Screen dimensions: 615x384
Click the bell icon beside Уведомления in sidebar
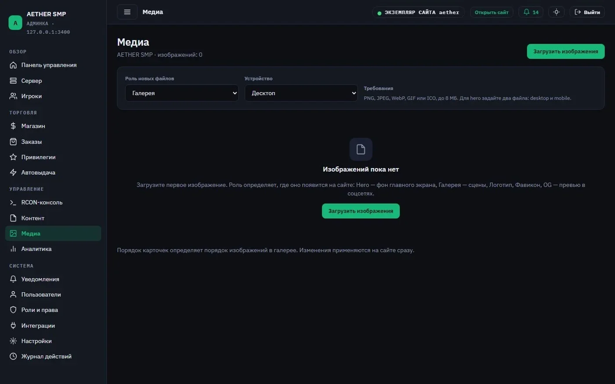click(13, 279)
